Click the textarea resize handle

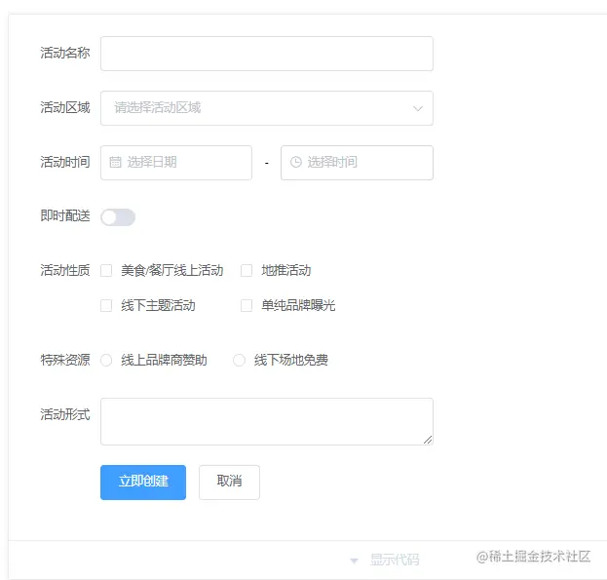[x=428, y=440]
